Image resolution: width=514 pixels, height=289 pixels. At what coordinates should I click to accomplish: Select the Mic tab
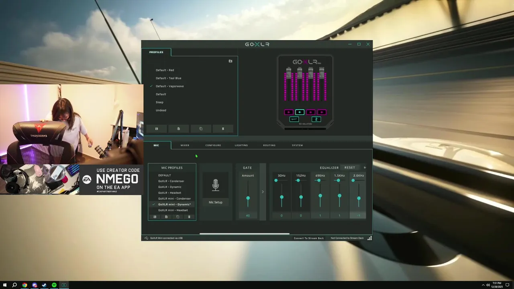(156, 145)
